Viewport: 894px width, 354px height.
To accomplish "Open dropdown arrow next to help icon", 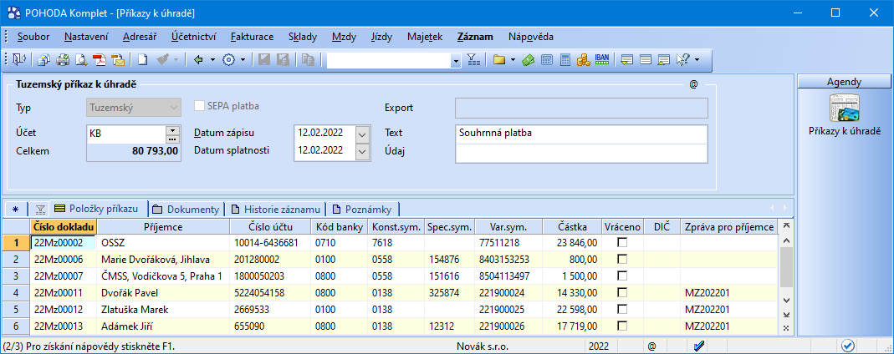I will (697, 60).
